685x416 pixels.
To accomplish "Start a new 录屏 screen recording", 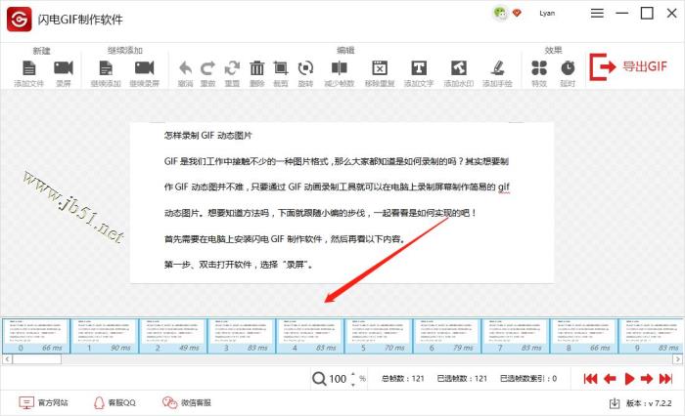I will pyautogui.click(x=64, y=68).
